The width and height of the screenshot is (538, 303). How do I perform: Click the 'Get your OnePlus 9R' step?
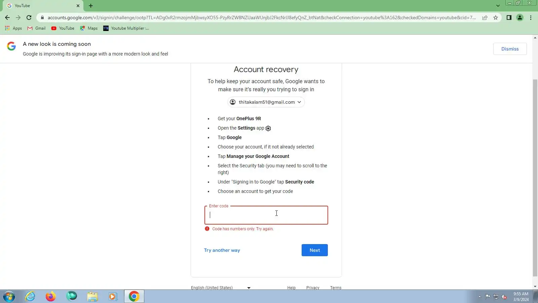click(239, 119)
